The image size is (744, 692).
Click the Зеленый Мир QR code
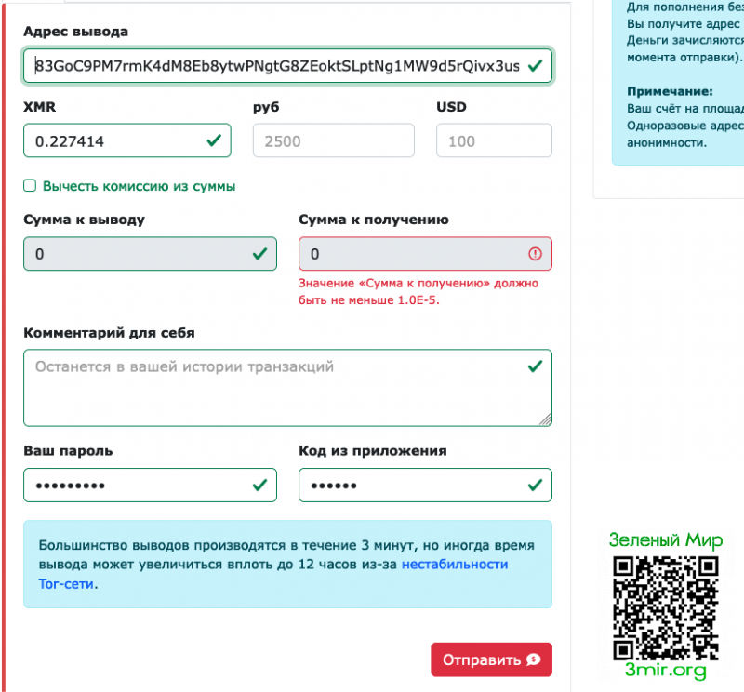[x=666, y=606]
